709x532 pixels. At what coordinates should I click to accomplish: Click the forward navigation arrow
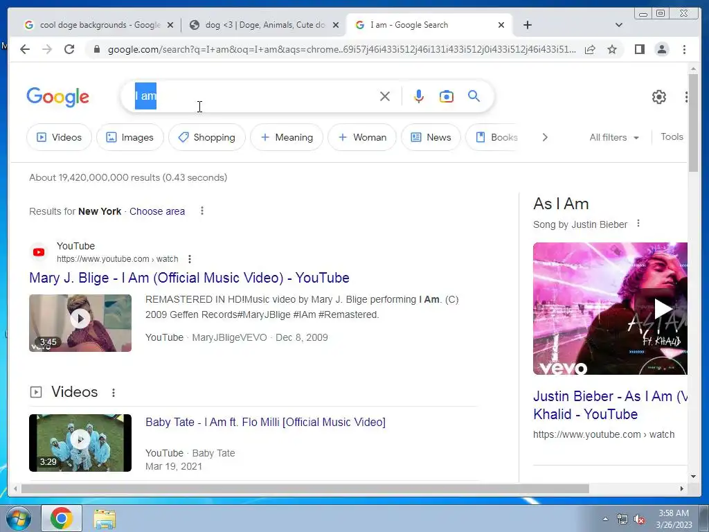(x=47, y=49)
